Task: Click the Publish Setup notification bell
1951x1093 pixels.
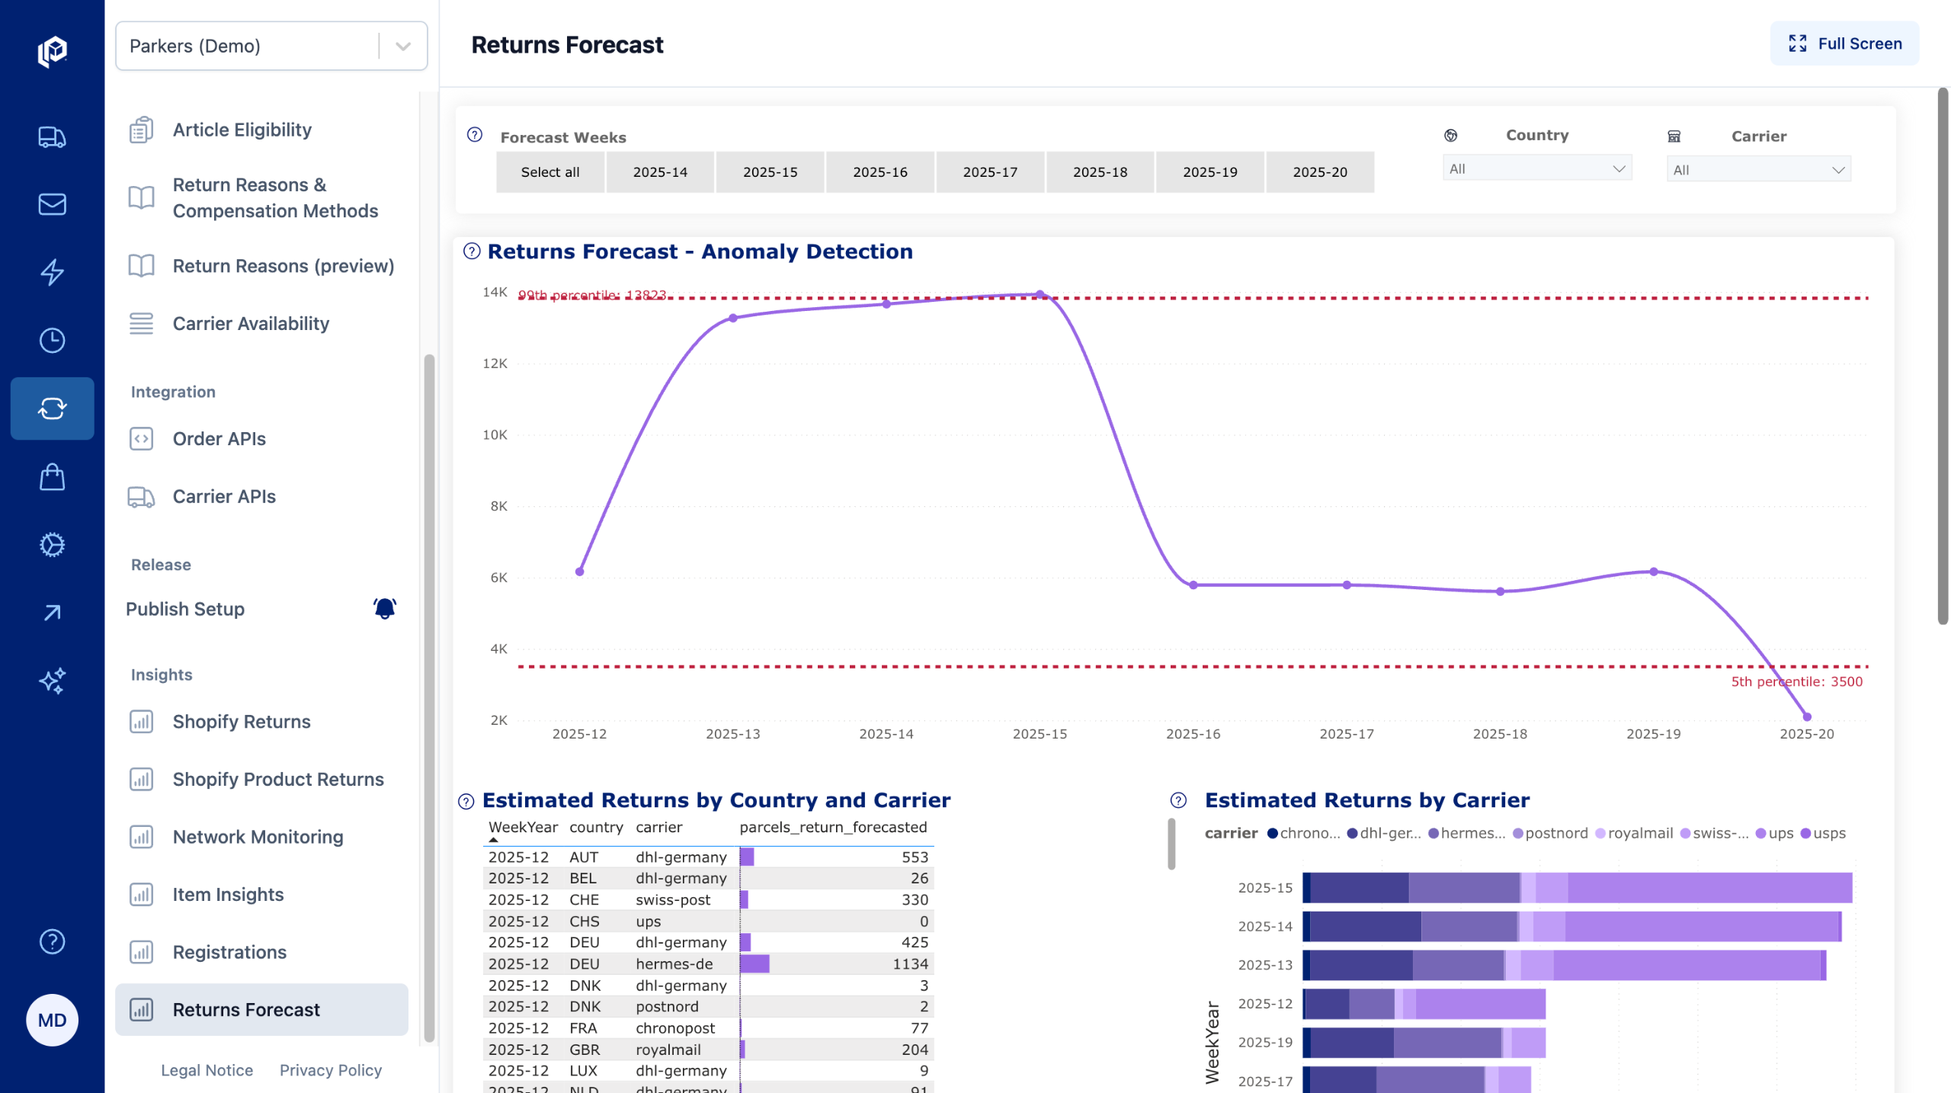Action: click(385, 608)
